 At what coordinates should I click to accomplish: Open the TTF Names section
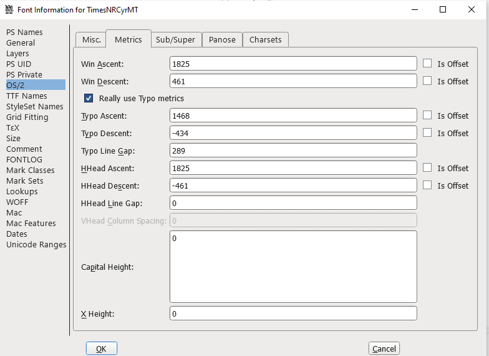tap(26, 96)
